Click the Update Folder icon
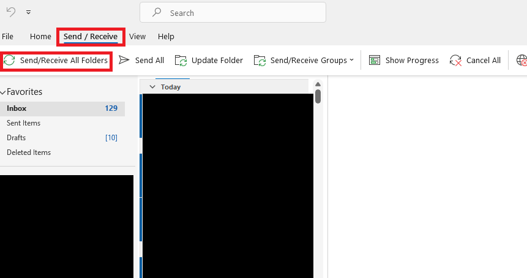This screenshot has width=527, height=278. coord(181,60)
